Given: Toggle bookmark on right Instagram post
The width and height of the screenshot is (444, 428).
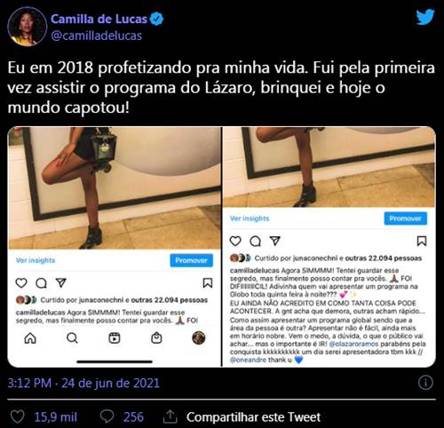Looking at the screenshot, I should [422, 241].
